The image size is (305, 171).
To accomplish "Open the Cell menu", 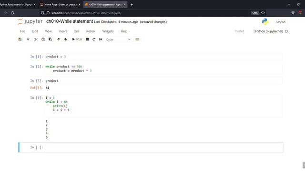I will click(76, 31).
